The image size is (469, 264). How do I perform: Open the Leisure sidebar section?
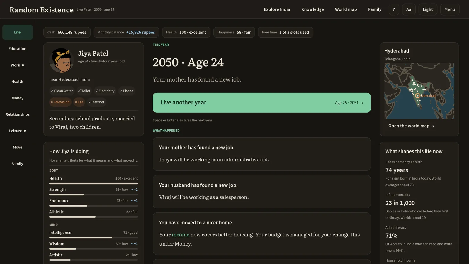coord(18,131)
